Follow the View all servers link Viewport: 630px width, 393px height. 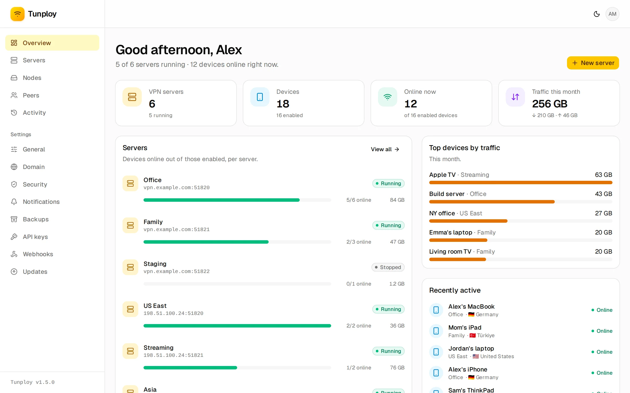385,149
